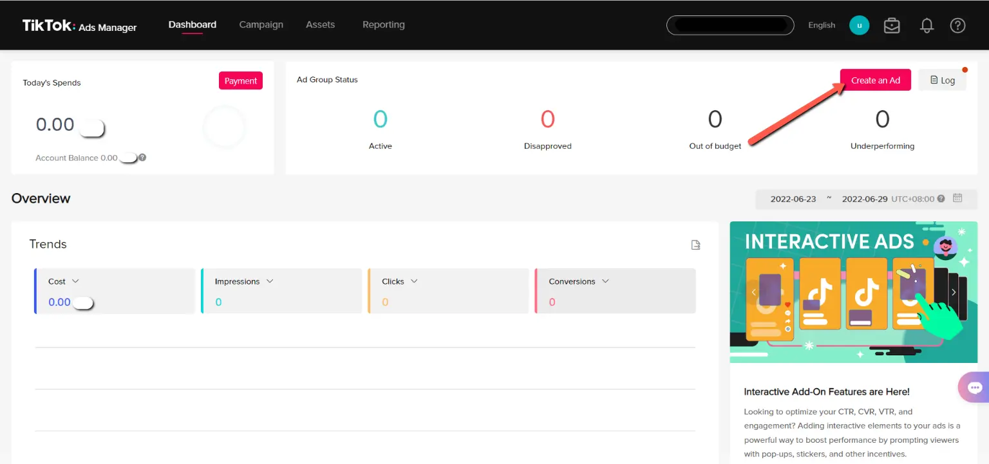Screen dimensions: 989x464
Task: Open the Reporting tab
Action: pyautogui.click(x=383, y=24)
